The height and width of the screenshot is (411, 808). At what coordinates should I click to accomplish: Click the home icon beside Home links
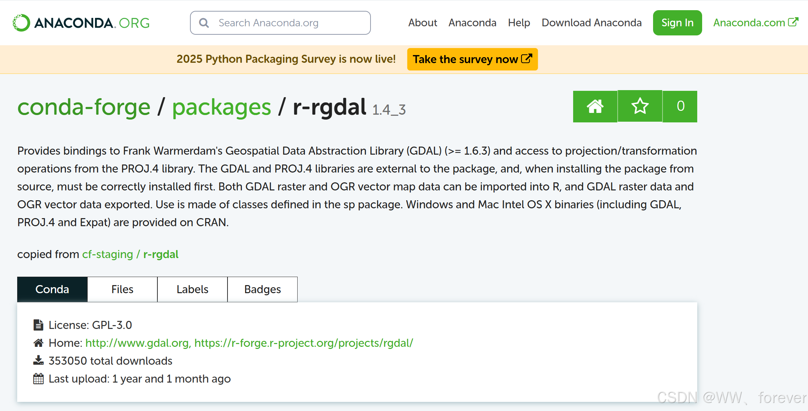[38, 343]
